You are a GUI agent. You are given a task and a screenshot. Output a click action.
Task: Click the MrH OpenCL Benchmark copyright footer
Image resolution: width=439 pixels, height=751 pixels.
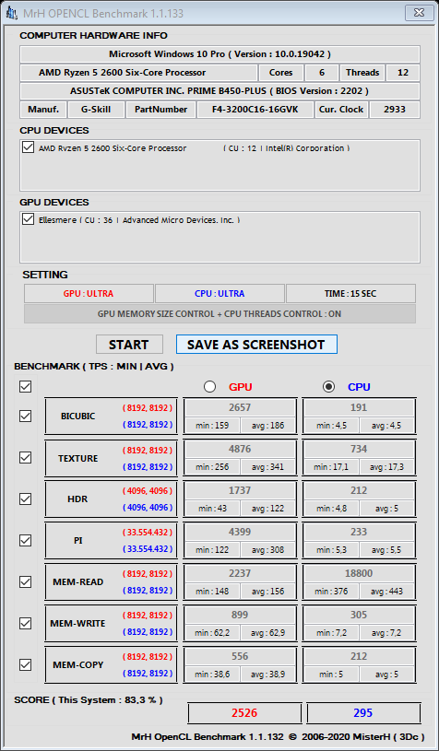278,736
